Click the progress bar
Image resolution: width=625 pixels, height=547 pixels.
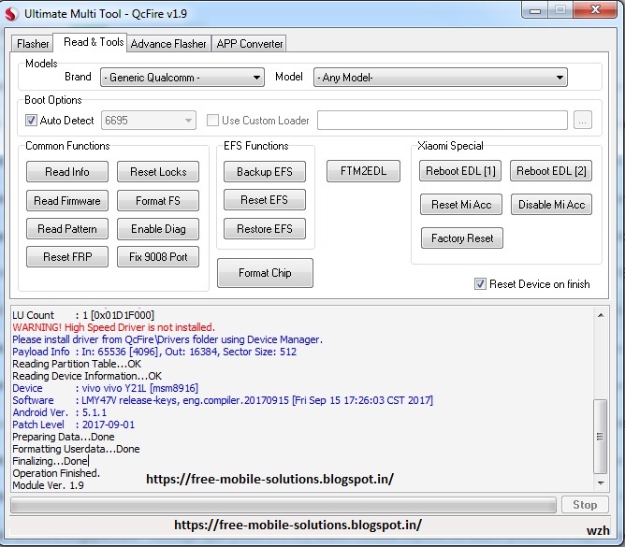click(x=283, y=505)
